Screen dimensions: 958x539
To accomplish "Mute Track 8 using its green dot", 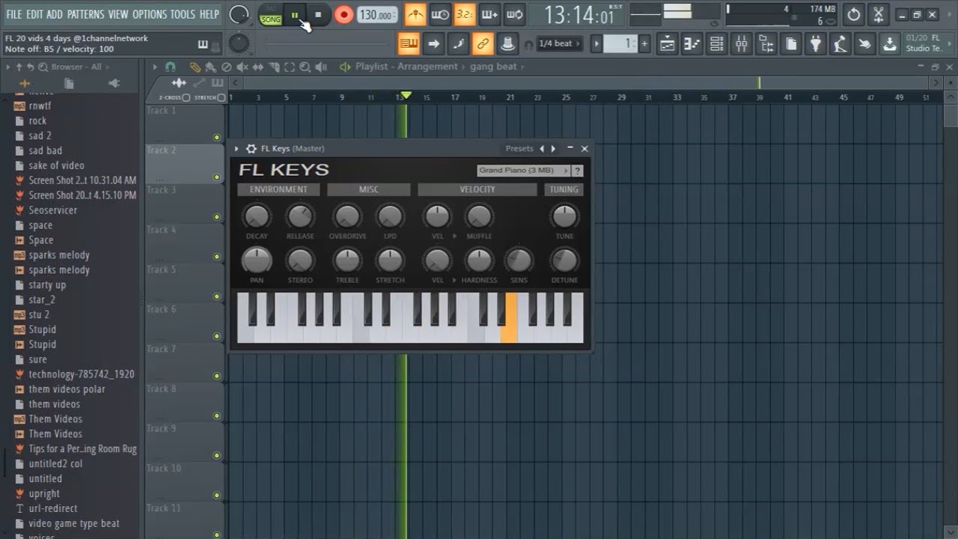I will coord(216,415).
